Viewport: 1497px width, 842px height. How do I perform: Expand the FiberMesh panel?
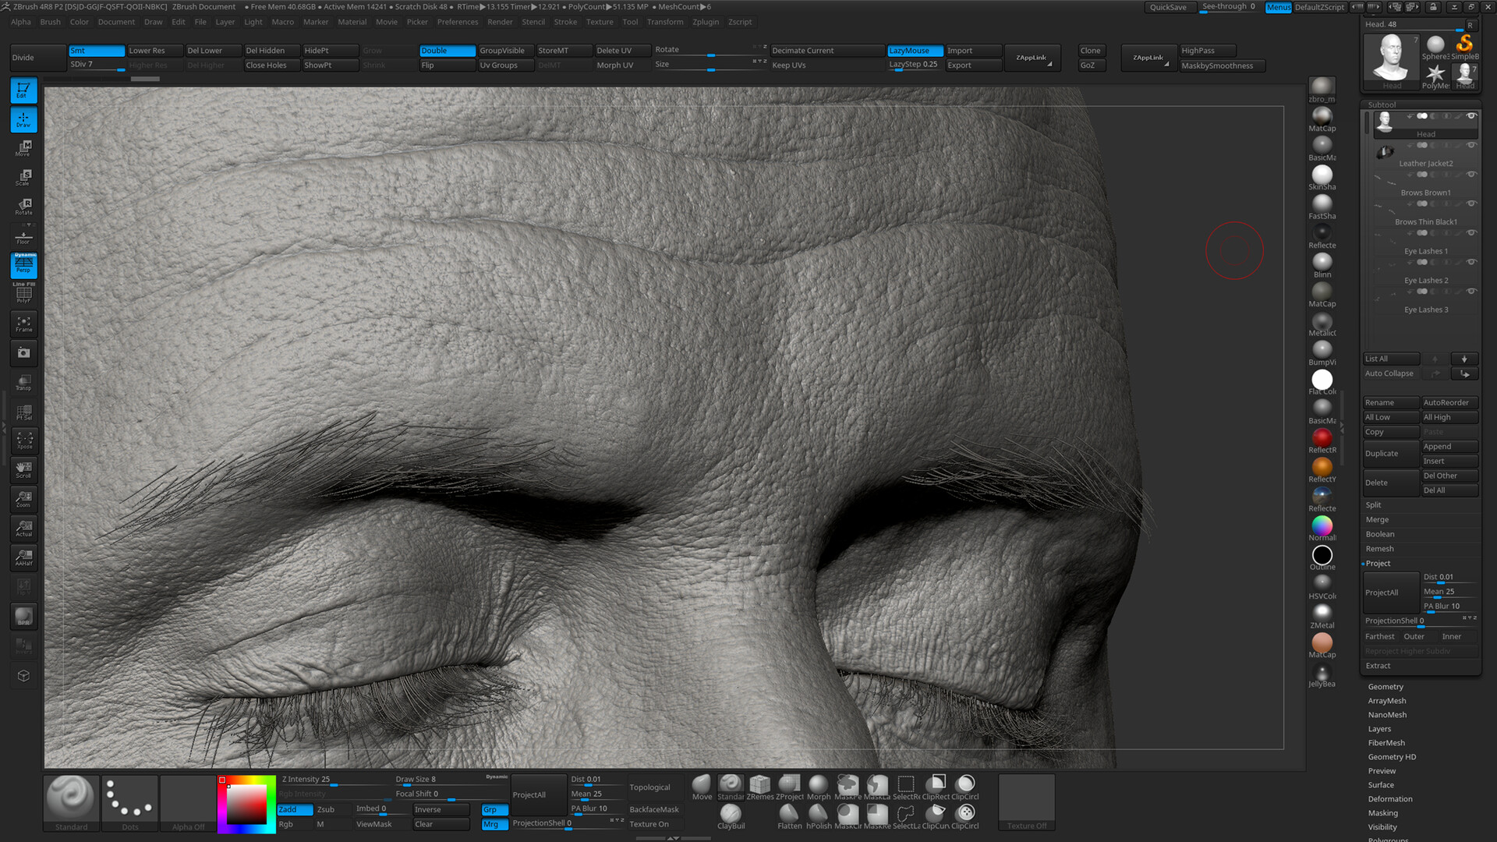click(1387, 742)
